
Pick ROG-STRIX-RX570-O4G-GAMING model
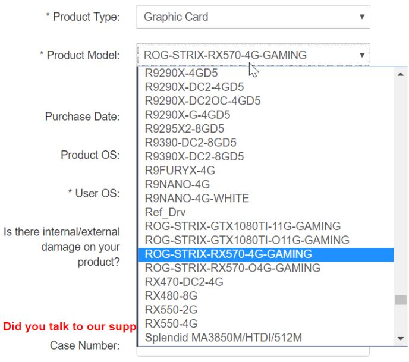(232, 268)
